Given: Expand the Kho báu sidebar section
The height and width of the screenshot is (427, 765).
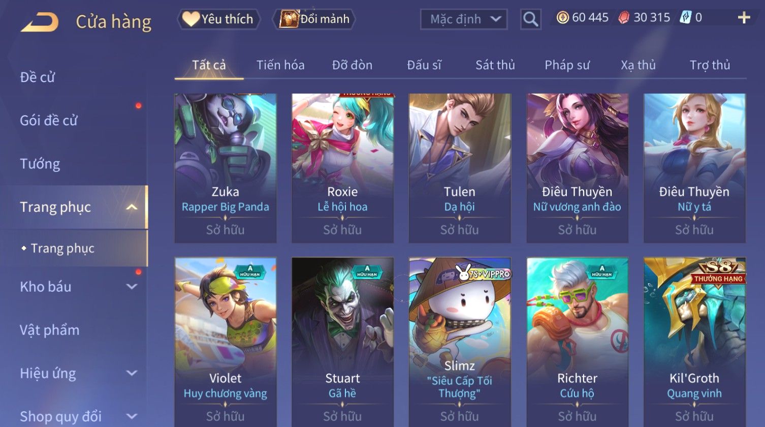Looking at the screenshot, I should (x=132, y=287).
